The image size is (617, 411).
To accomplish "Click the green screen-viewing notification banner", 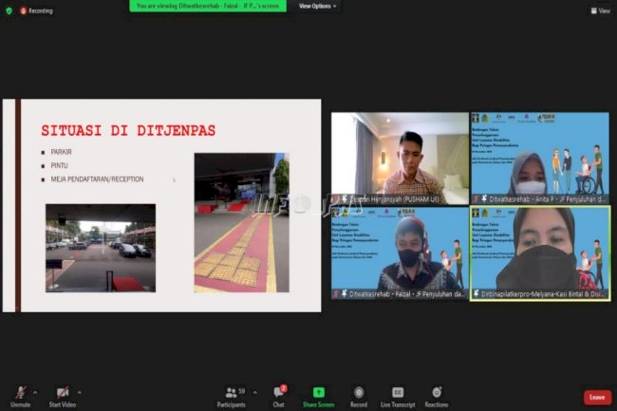I will 209,6.
